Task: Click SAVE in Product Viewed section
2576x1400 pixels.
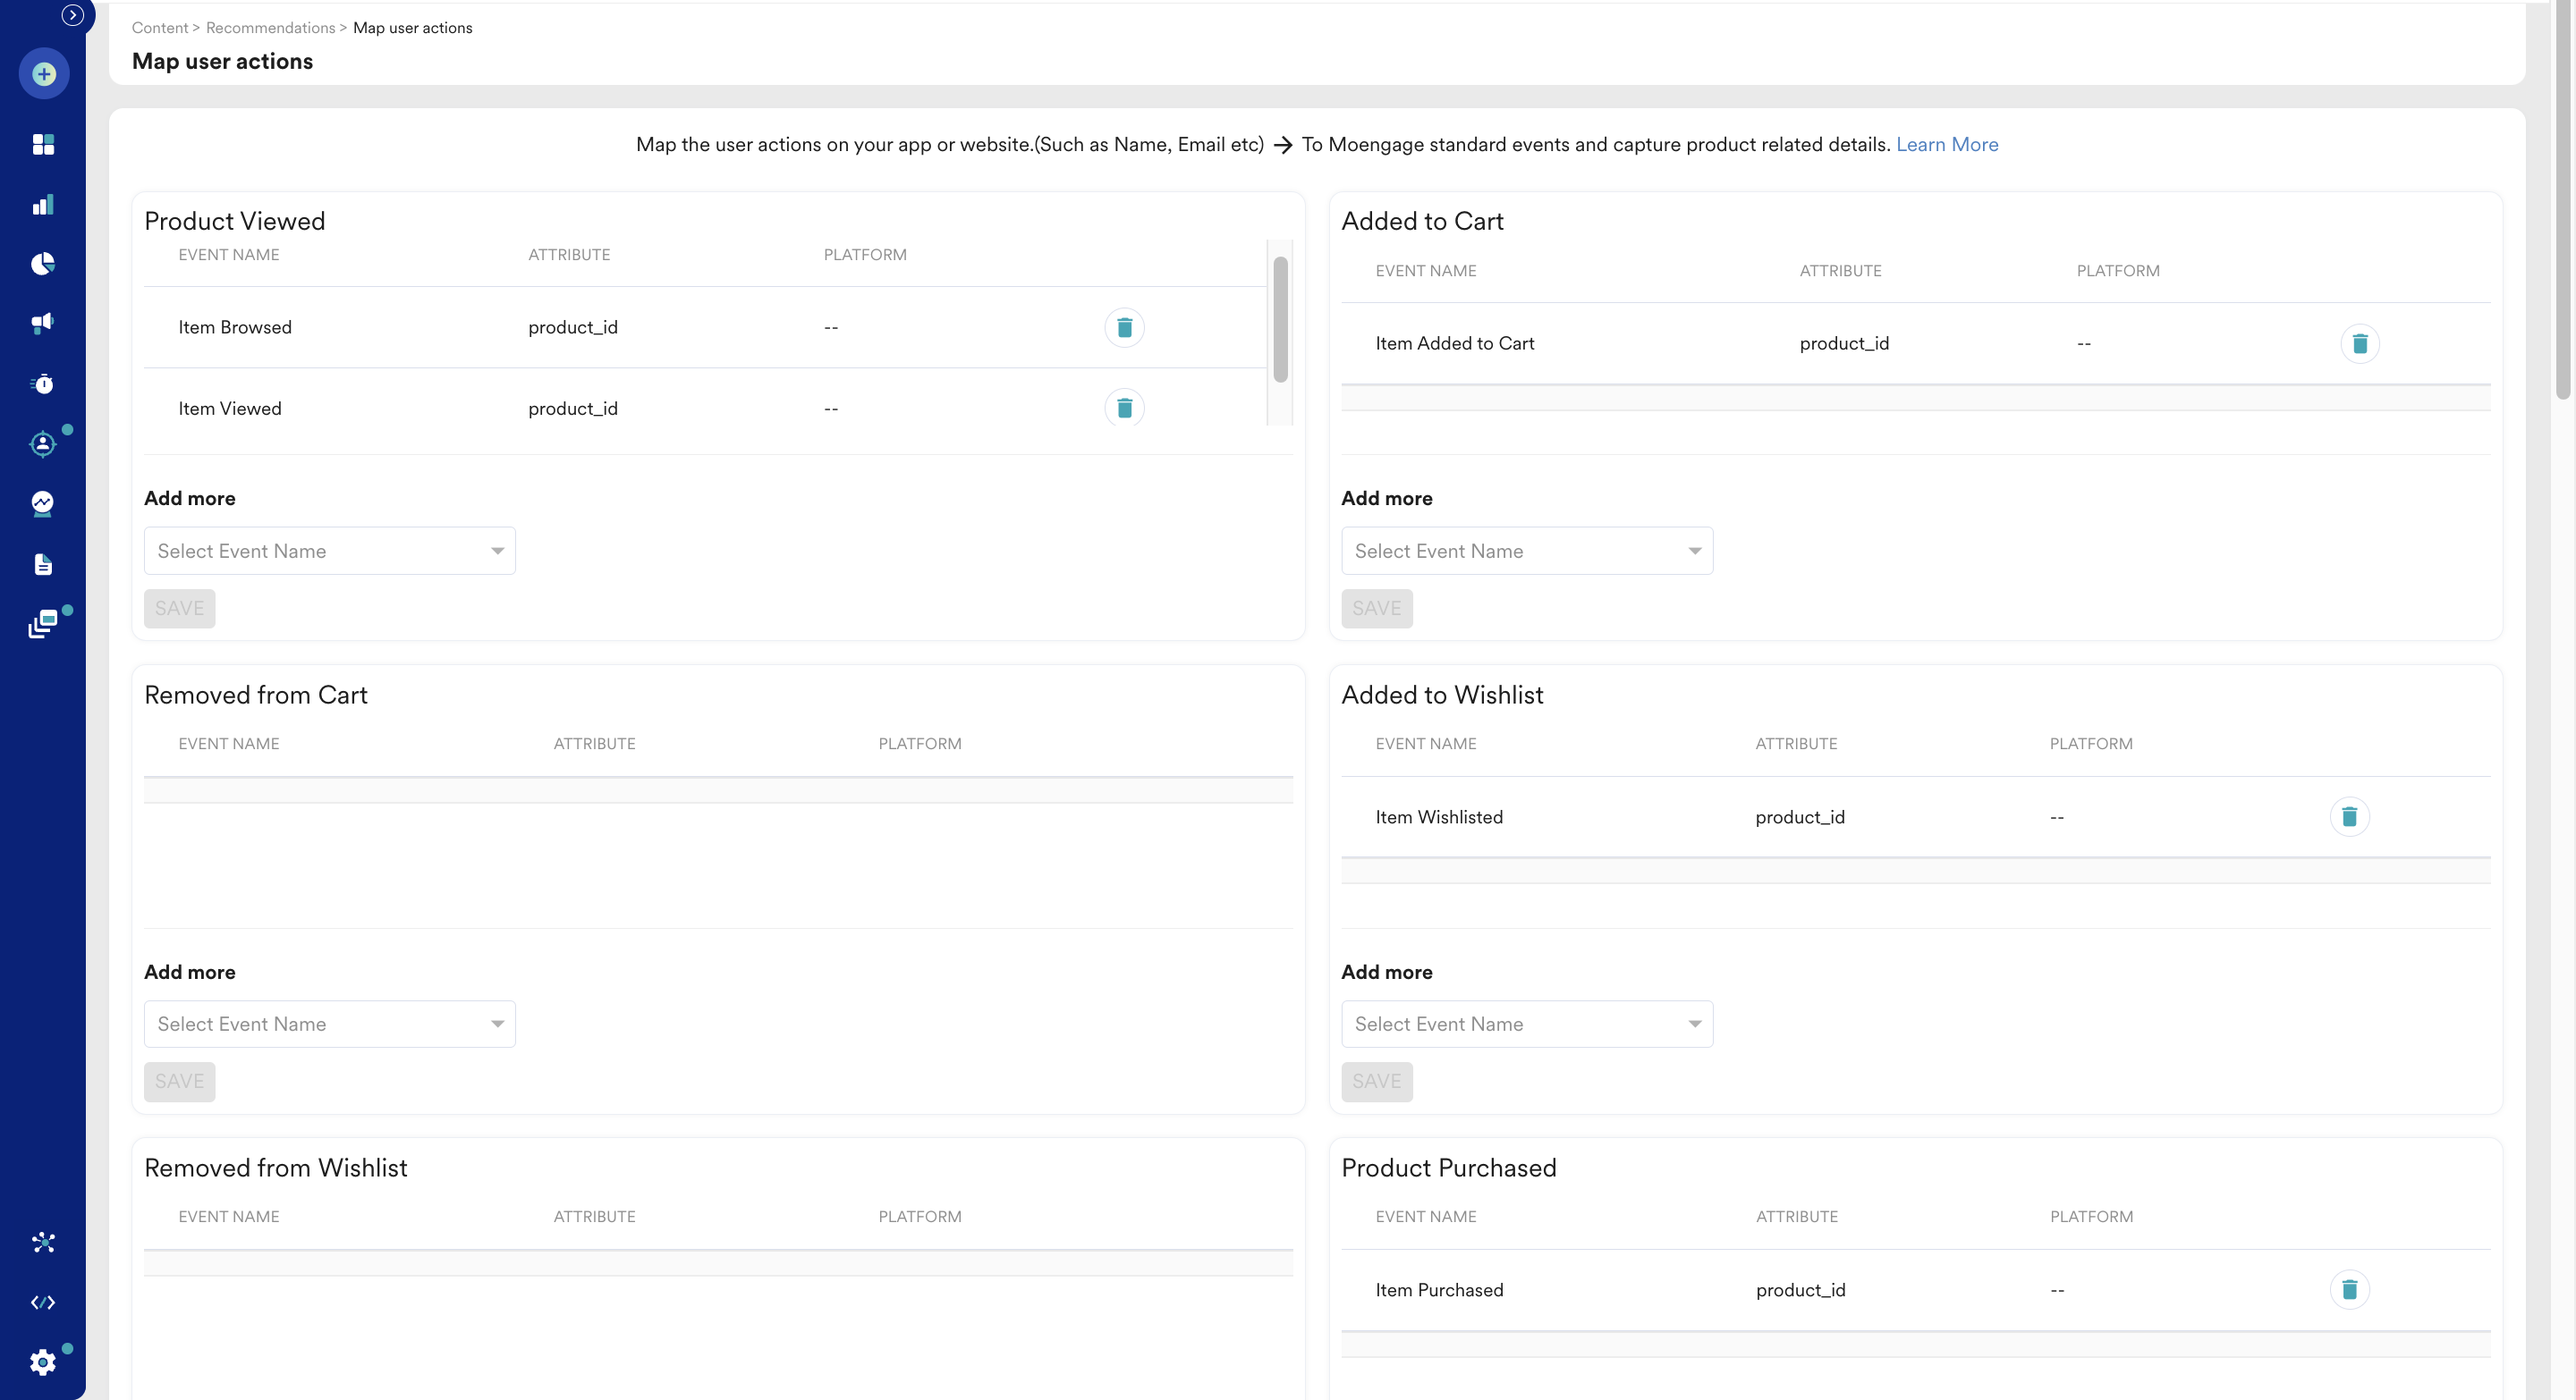Action: [x=180, y=609]
